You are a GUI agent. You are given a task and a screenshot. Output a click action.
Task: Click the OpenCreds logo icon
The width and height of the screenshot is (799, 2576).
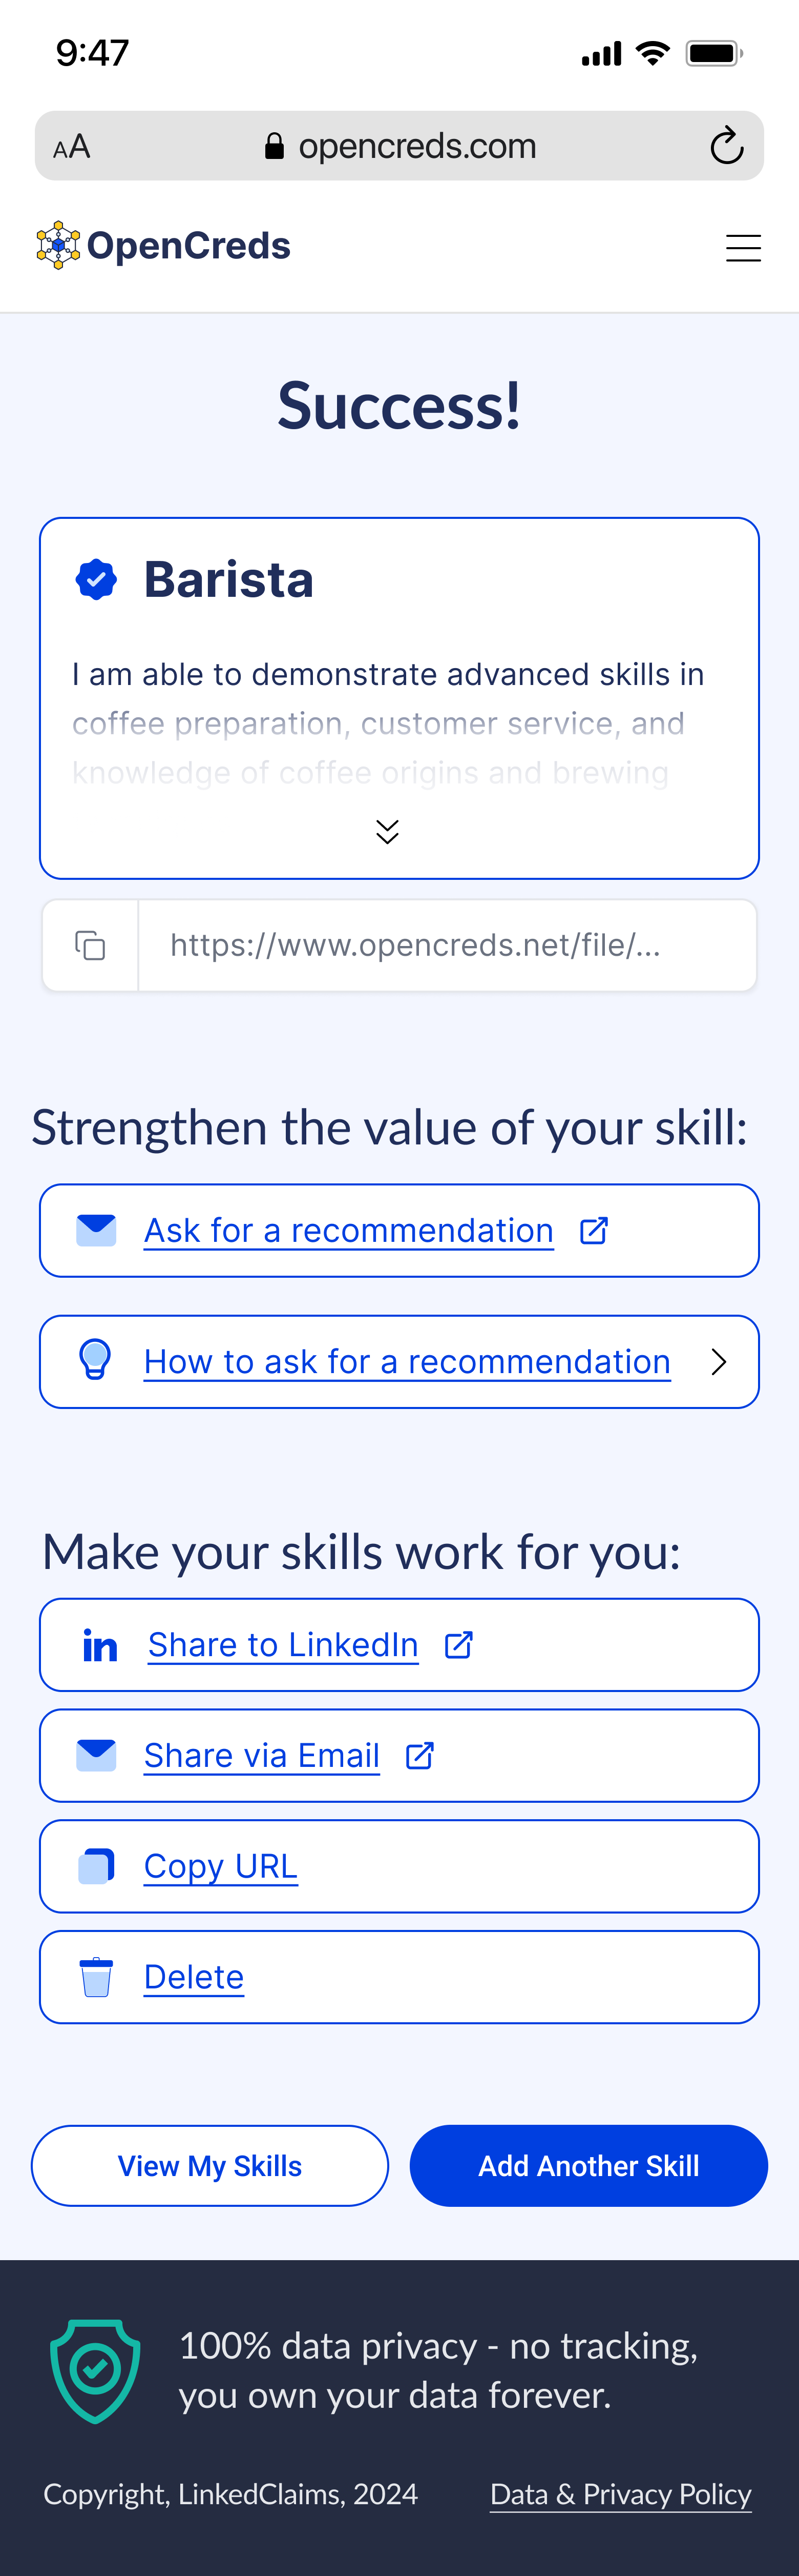(x=58, y=245)
